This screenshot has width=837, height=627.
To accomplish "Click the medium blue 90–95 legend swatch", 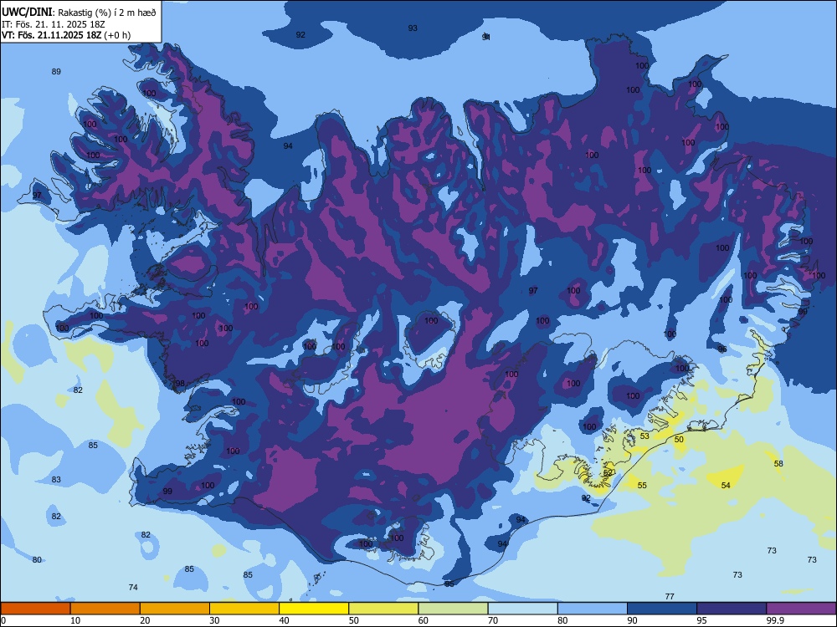I will click(662, 609).
